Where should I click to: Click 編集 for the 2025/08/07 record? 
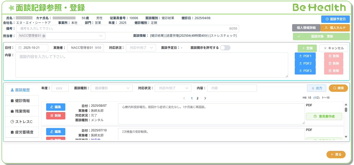(56, 107)
